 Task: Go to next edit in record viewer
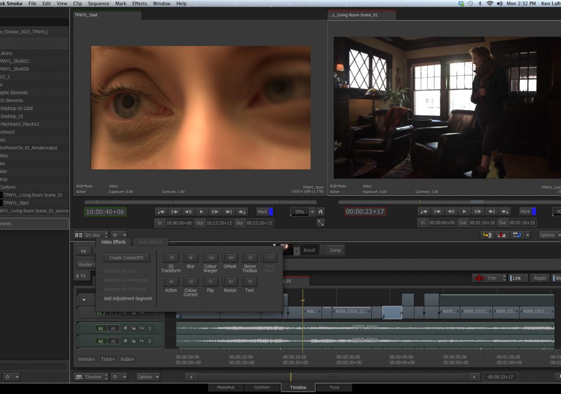[x=491, y=211]
